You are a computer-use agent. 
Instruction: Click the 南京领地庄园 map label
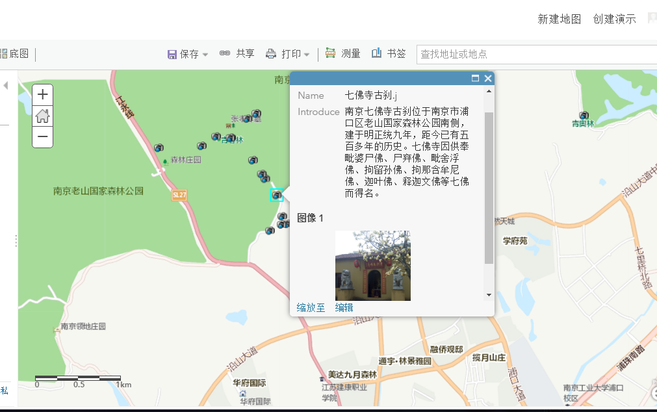click(83, 326)
